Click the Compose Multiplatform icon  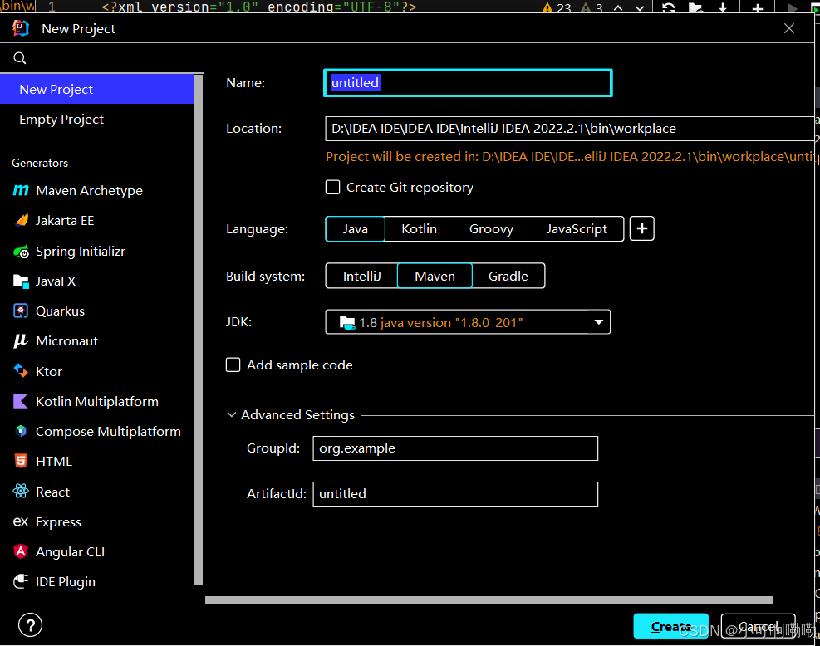21,431
